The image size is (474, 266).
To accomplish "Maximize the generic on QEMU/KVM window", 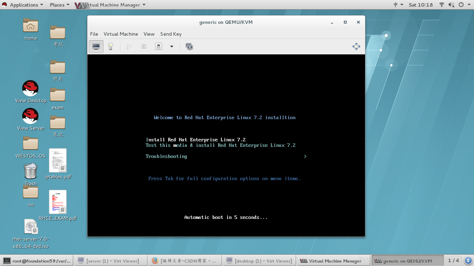I will click(345, 22).
